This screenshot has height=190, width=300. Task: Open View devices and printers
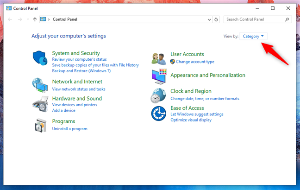coord(75,105)
